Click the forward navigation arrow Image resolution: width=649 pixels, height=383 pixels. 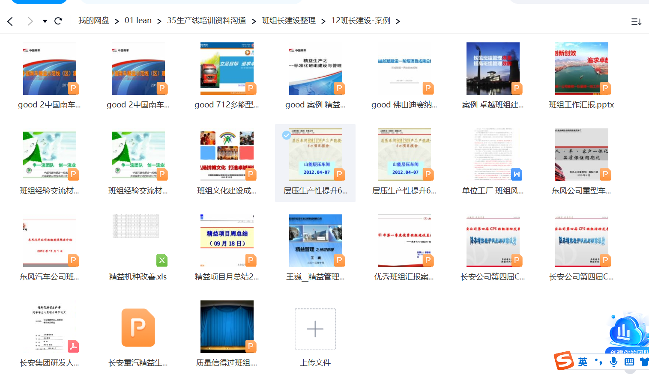click(x=30, y=21)
